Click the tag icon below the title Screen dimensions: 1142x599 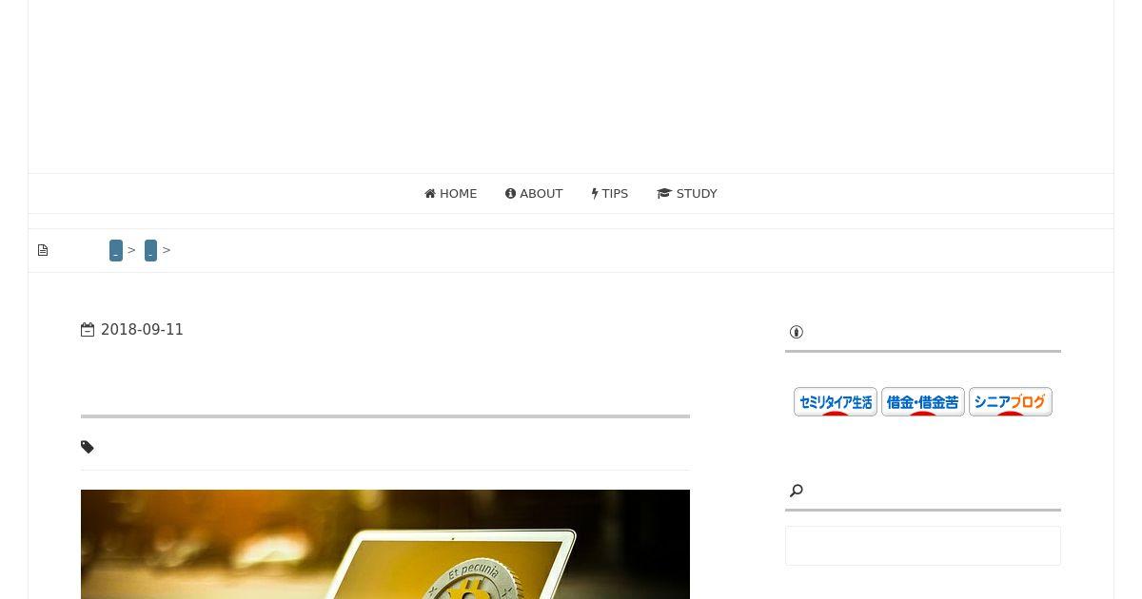(88, 447)
